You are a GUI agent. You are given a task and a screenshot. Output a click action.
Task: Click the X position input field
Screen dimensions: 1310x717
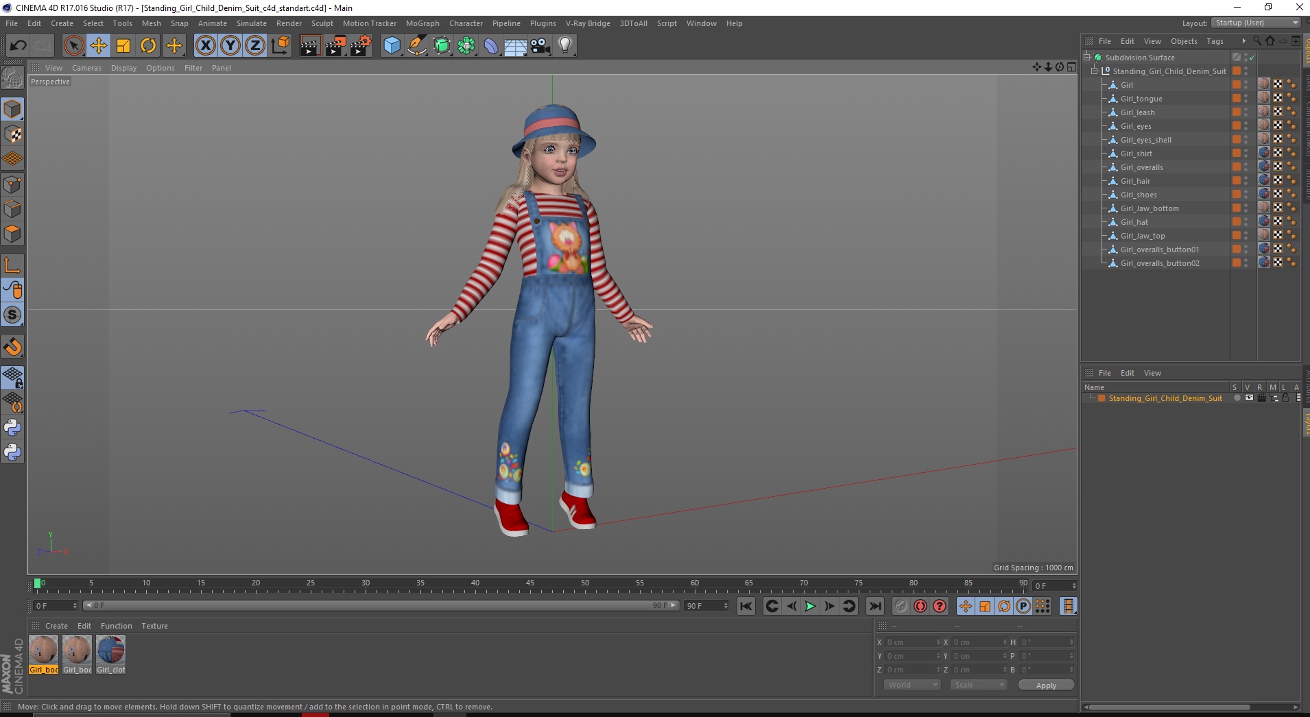(x=913, y=642)
